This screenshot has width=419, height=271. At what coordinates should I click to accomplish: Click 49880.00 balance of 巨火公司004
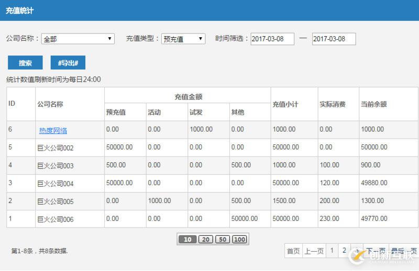tap(374, 183)
